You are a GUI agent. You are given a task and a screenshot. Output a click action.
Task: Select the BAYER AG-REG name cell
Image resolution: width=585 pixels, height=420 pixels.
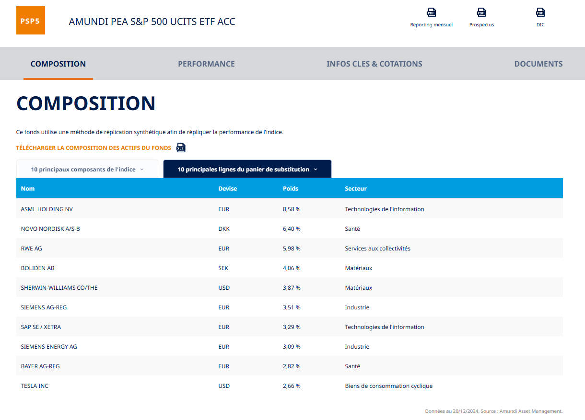pos(40,366)
